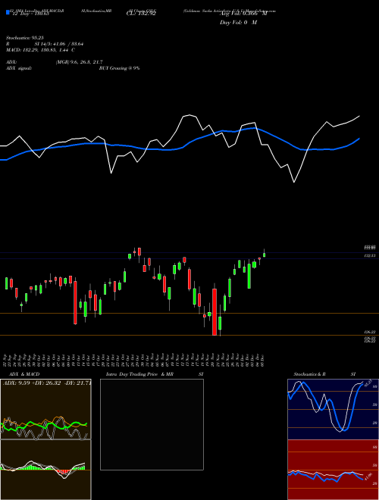Click the 132.33 price axis label
The width and height of the screenshot is (379, 500).
click(x=370, y=256)
